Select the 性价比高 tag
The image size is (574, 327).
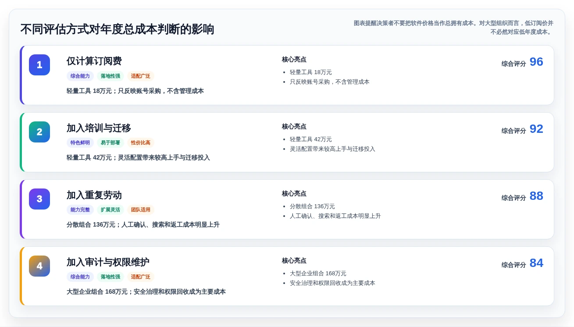tap(141, 143)
